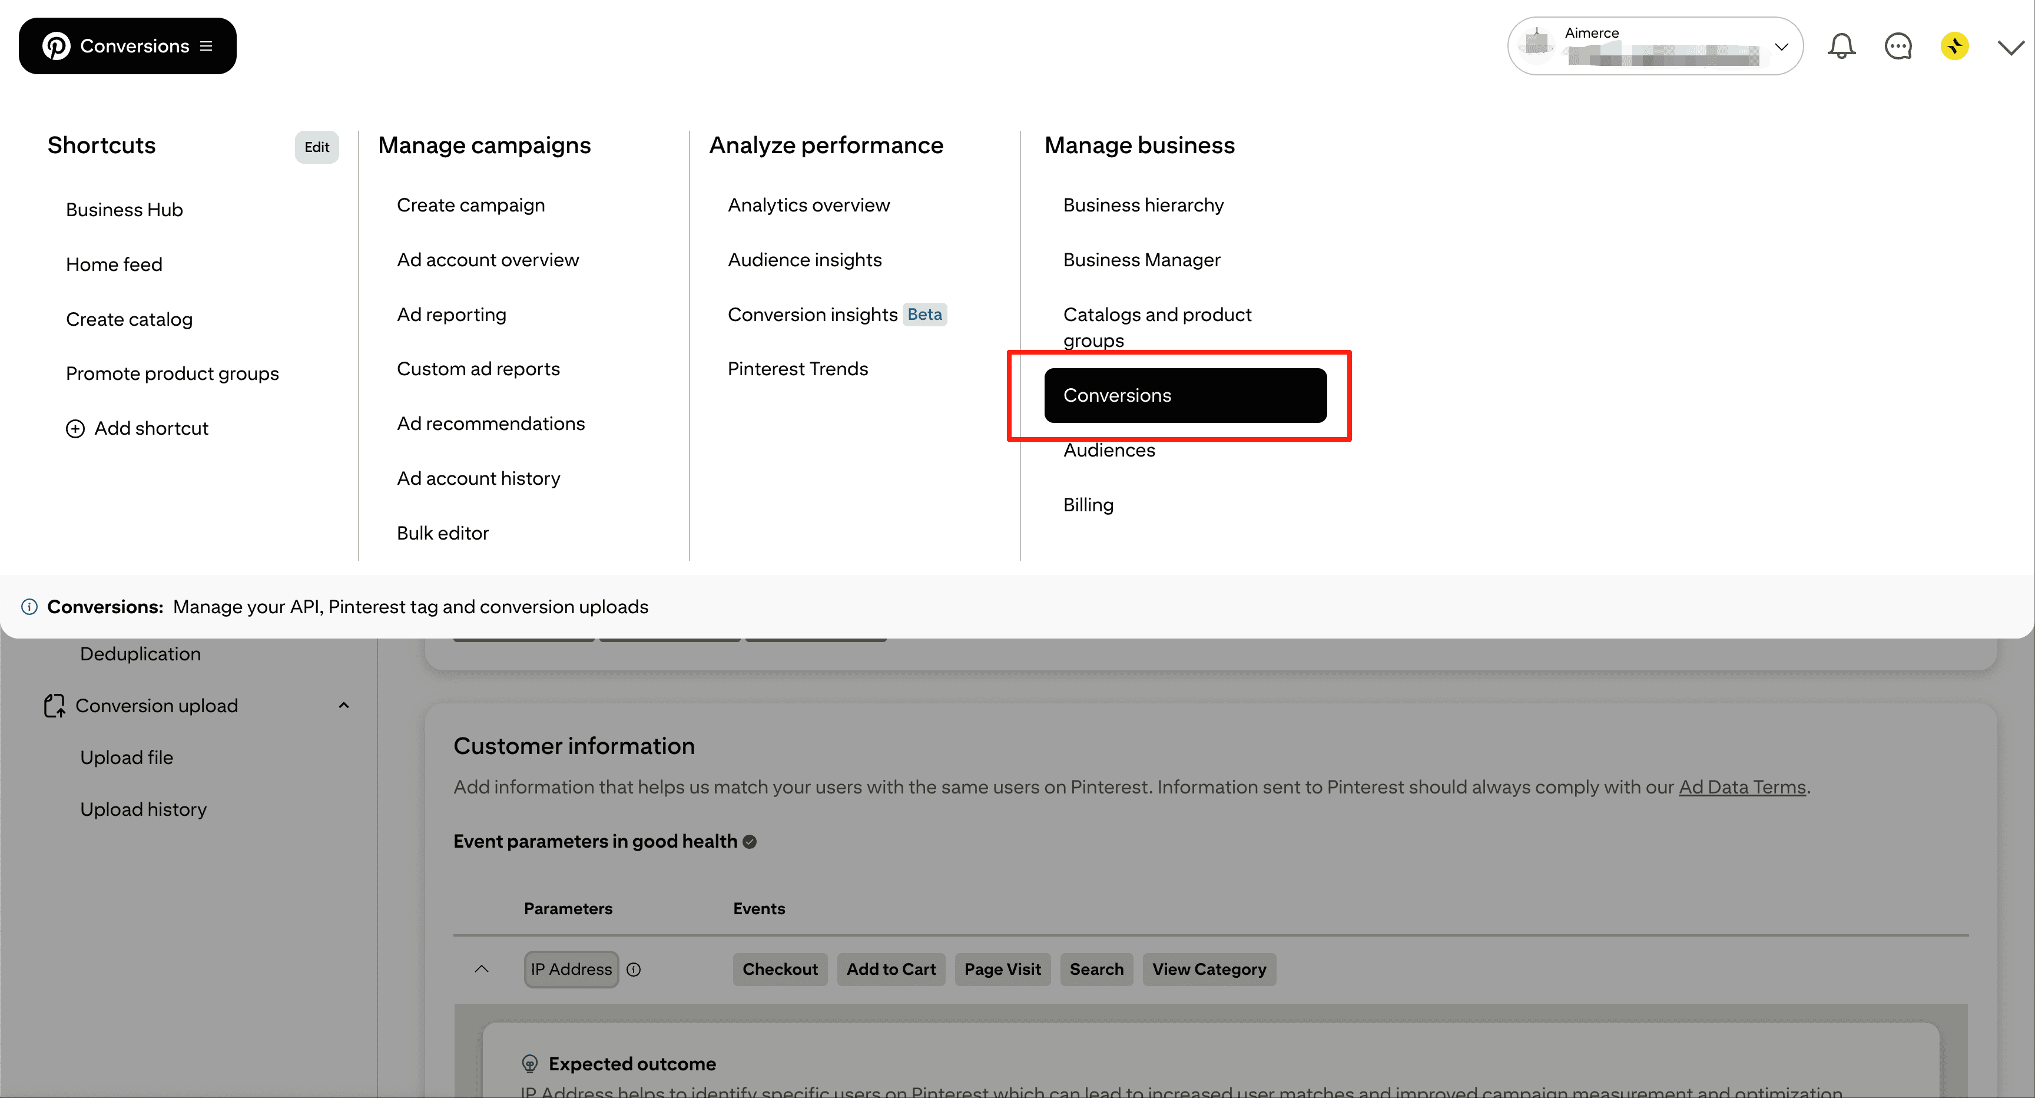
Task: Click the yellow profile avatar
Action: [1954, 46]
